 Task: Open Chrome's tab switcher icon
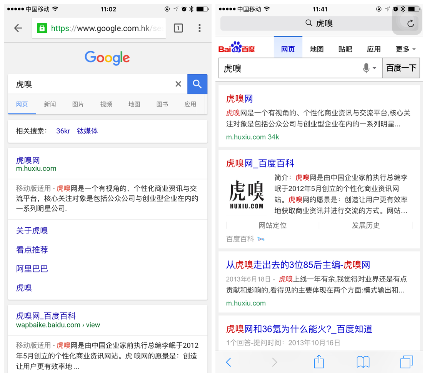[x=178, y=28]
